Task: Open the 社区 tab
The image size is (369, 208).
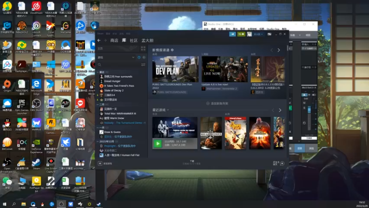Action: coord(134,40)
